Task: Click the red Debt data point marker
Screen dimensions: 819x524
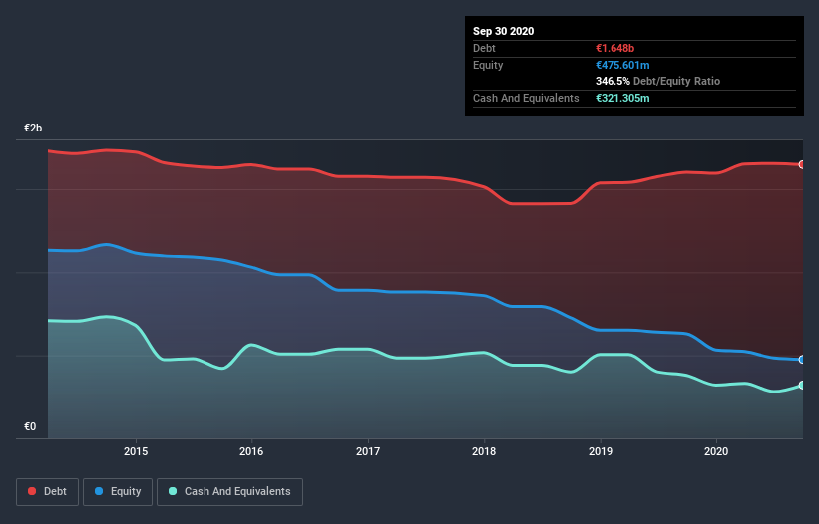Action: click(802, 164)
